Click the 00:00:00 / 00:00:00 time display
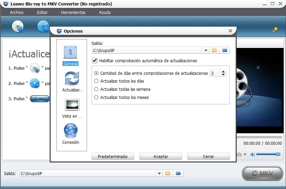This screenshot has width=286, height=189. [x=263, y=143]
